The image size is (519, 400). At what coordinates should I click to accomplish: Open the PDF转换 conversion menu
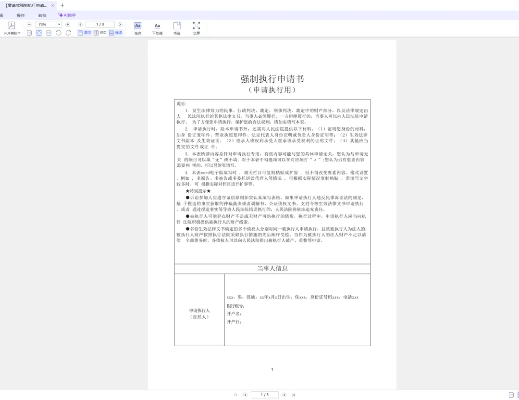pos(12,28)
